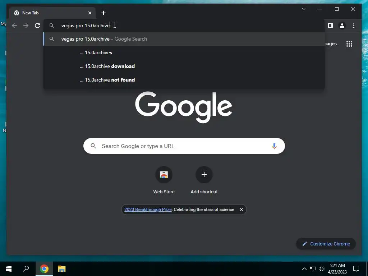Viewport: 368px width, 276px height.
Task: Open a new tab with plus button
Action: pos(103,13)
